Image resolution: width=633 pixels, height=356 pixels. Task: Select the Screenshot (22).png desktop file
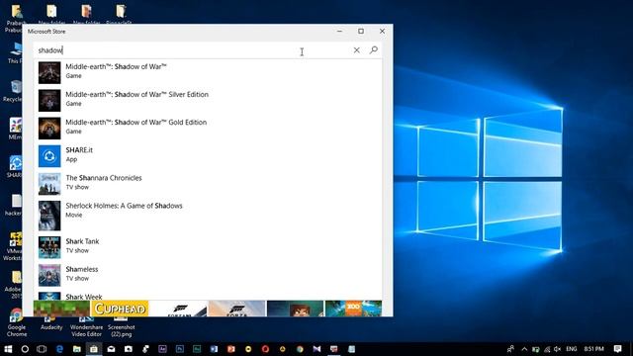pyautogui.click(x=121, y=326)
